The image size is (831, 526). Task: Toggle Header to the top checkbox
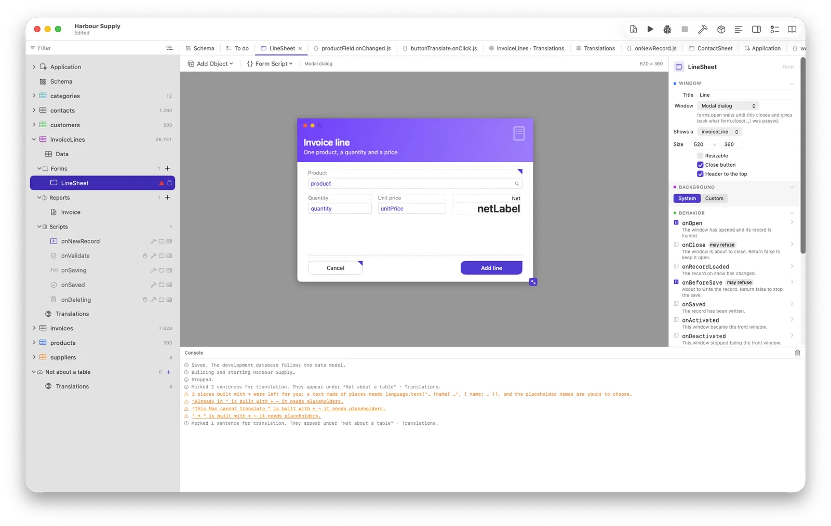tap(700, 174)
